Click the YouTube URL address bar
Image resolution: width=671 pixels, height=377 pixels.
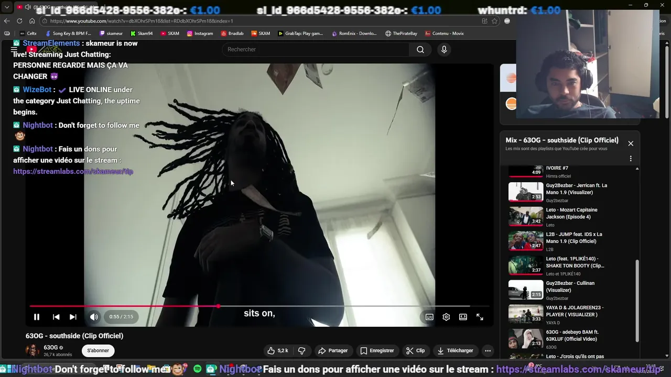(x=262, y=21)
